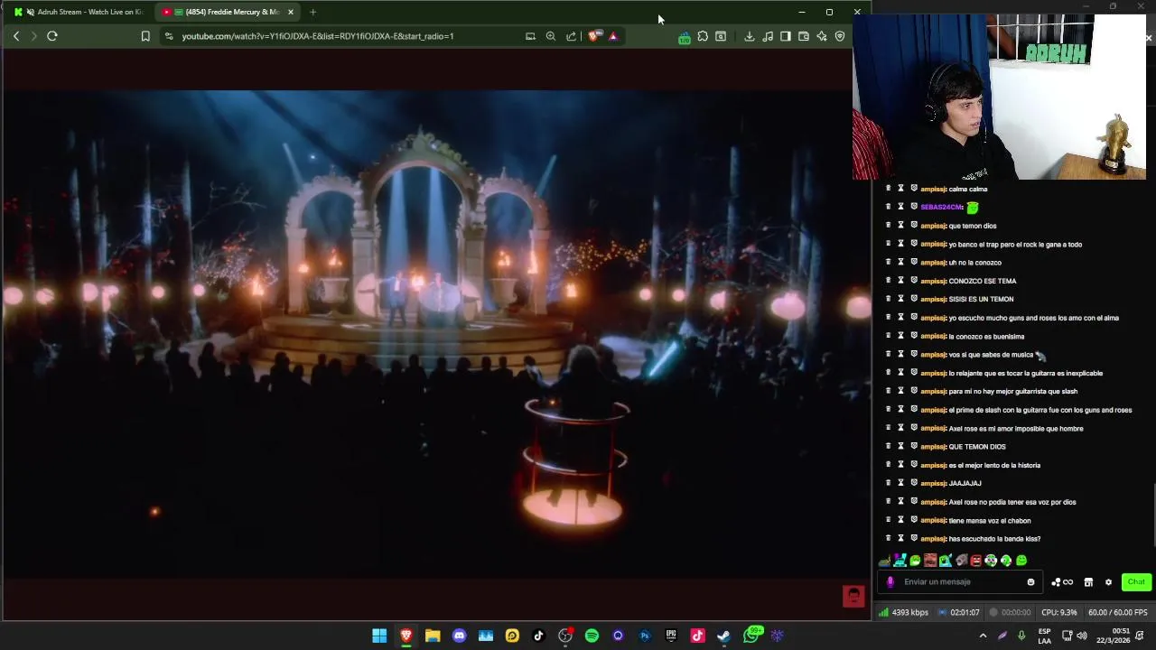Open the browser downloads icon
This screenshot has height=650, width=1156.
pyautogui.click(x=749, y=36)
